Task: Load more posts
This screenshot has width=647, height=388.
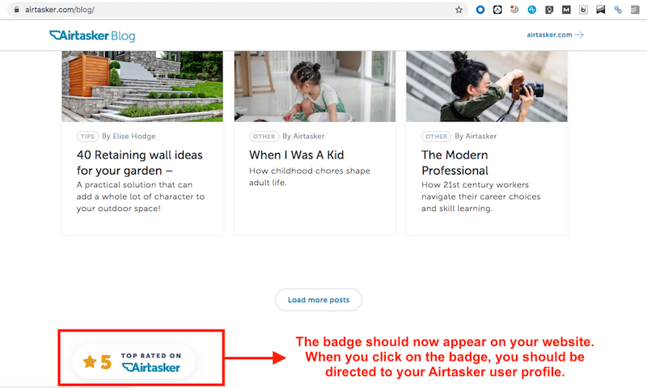Action: [319, 300]
